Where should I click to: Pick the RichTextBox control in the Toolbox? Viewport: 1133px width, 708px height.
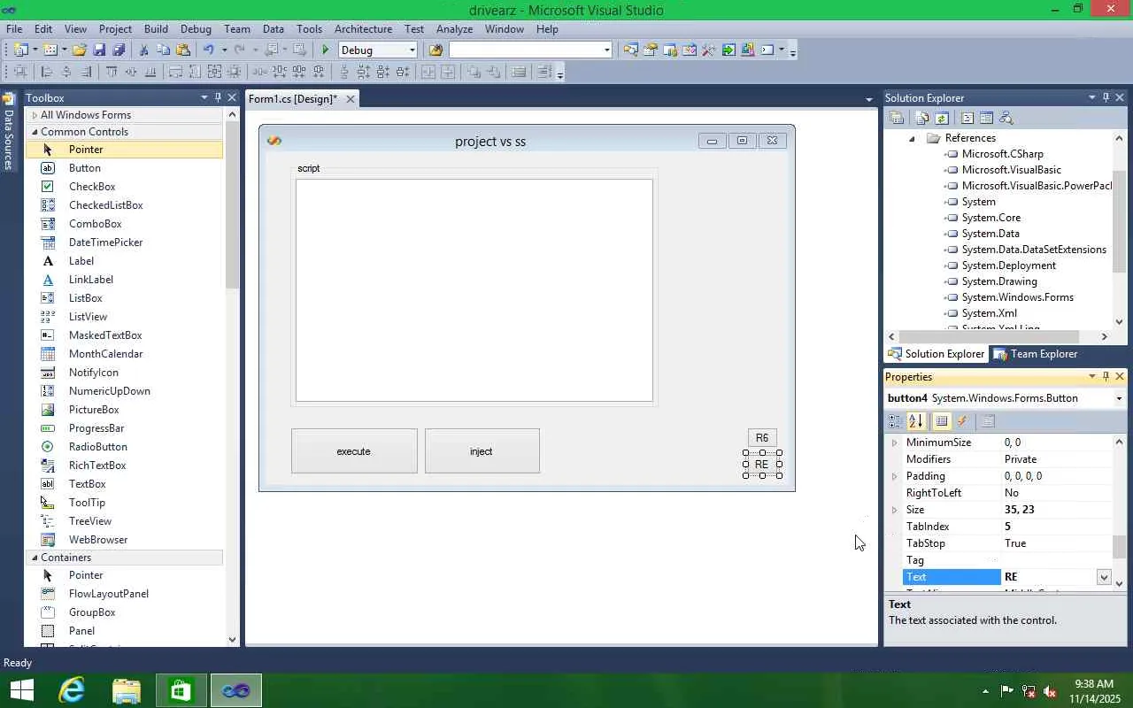coord(124,466)
